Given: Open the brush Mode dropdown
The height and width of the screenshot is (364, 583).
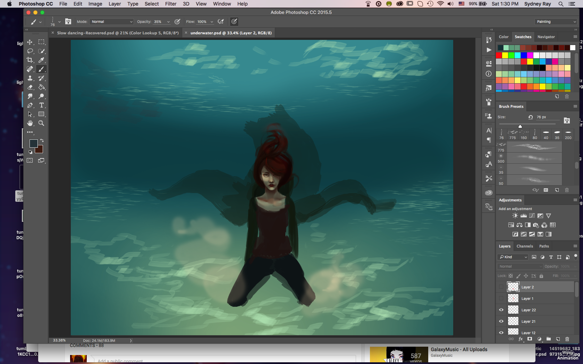Looking at the screenshot, I should pyautogui.click(x=112, y=21).
